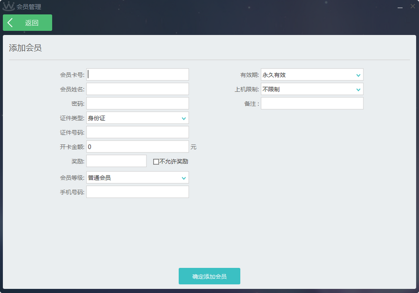Minimize the 会员管理 window
This screenshot has width=419, height=293.
400,7
